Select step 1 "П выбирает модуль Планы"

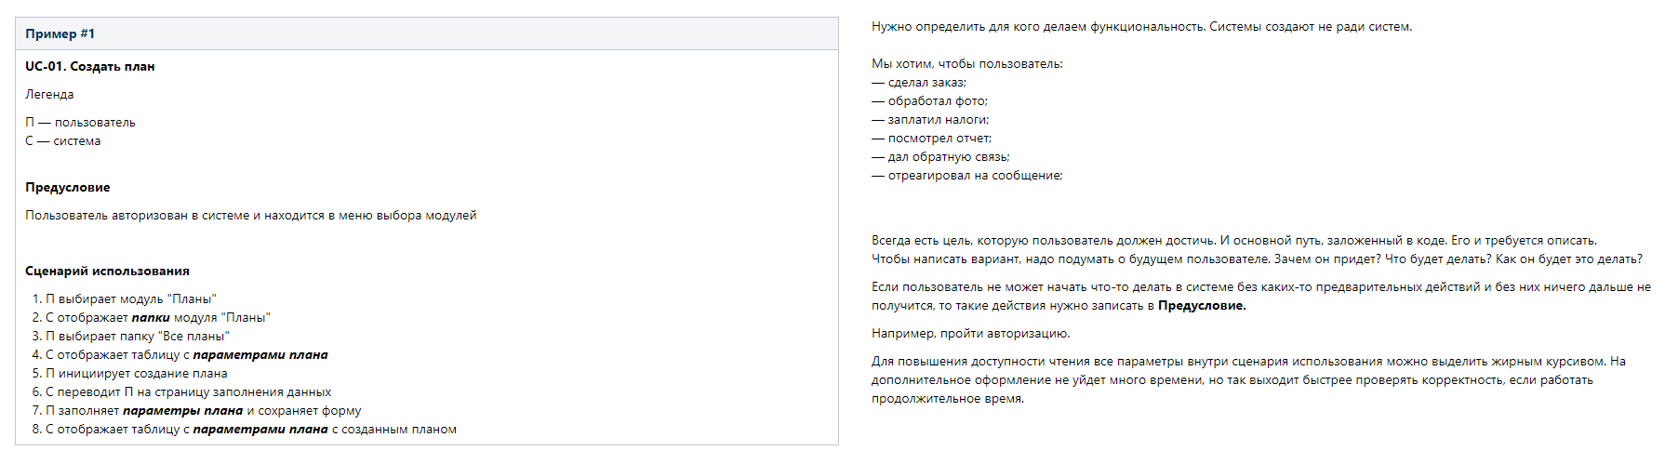point(131,298)
